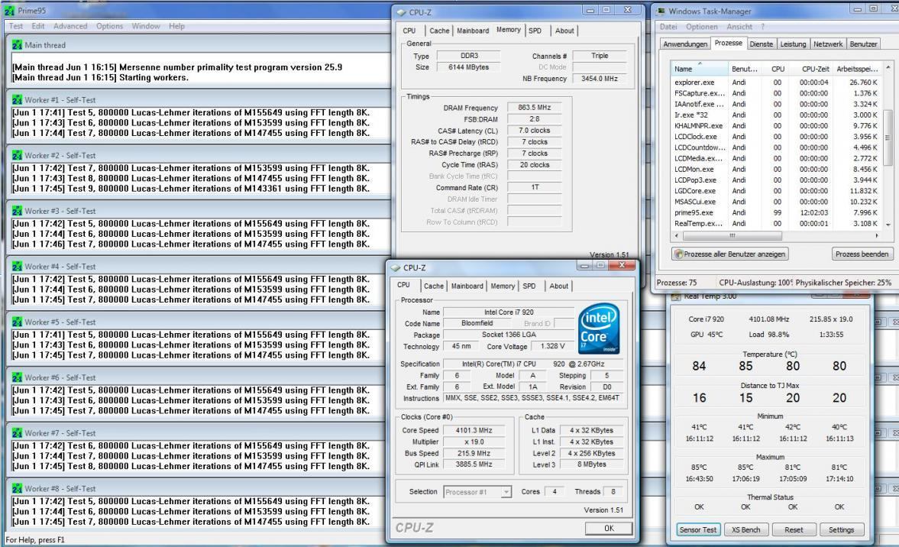Open Optionen menu in Task-Manager
Screen dimensions: 899x547
point(702,27)
